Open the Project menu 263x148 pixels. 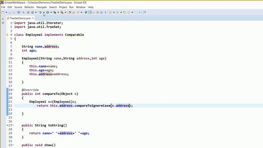click(x=63, y=7)
